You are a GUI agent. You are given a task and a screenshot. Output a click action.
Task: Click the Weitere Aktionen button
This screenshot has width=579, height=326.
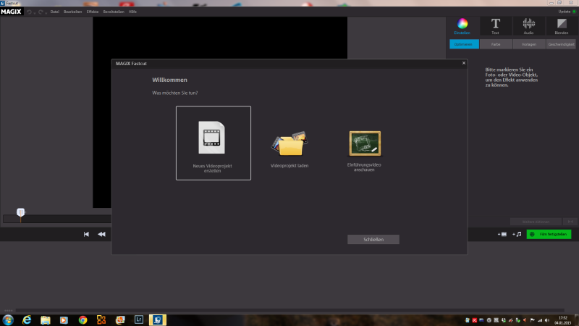536,222
